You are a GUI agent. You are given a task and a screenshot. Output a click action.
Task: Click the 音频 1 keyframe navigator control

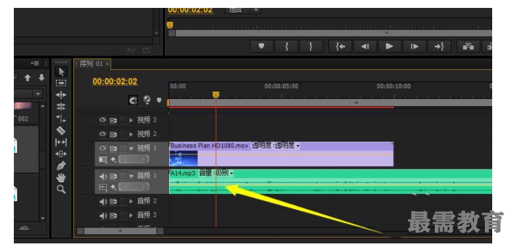pos(134,187)
